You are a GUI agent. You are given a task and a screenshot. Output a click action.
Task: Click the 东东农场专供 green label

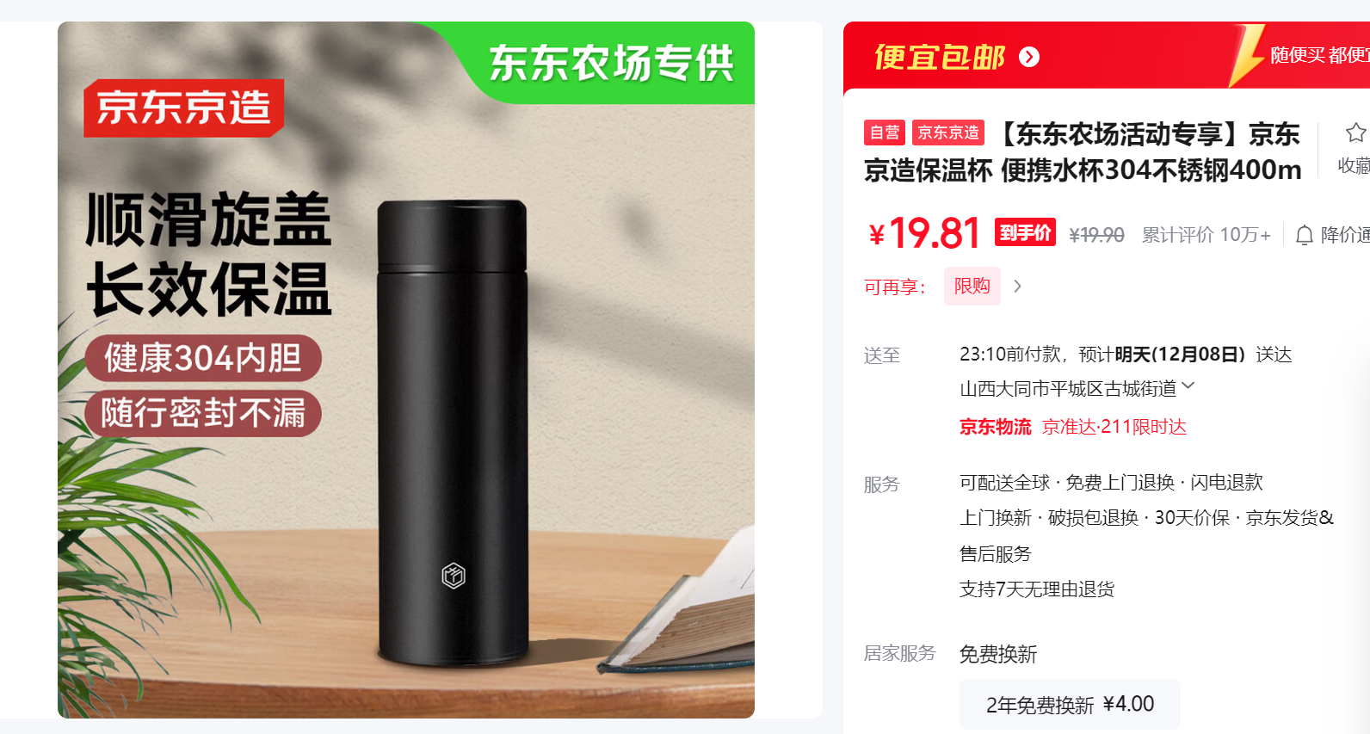click(612, 63)
